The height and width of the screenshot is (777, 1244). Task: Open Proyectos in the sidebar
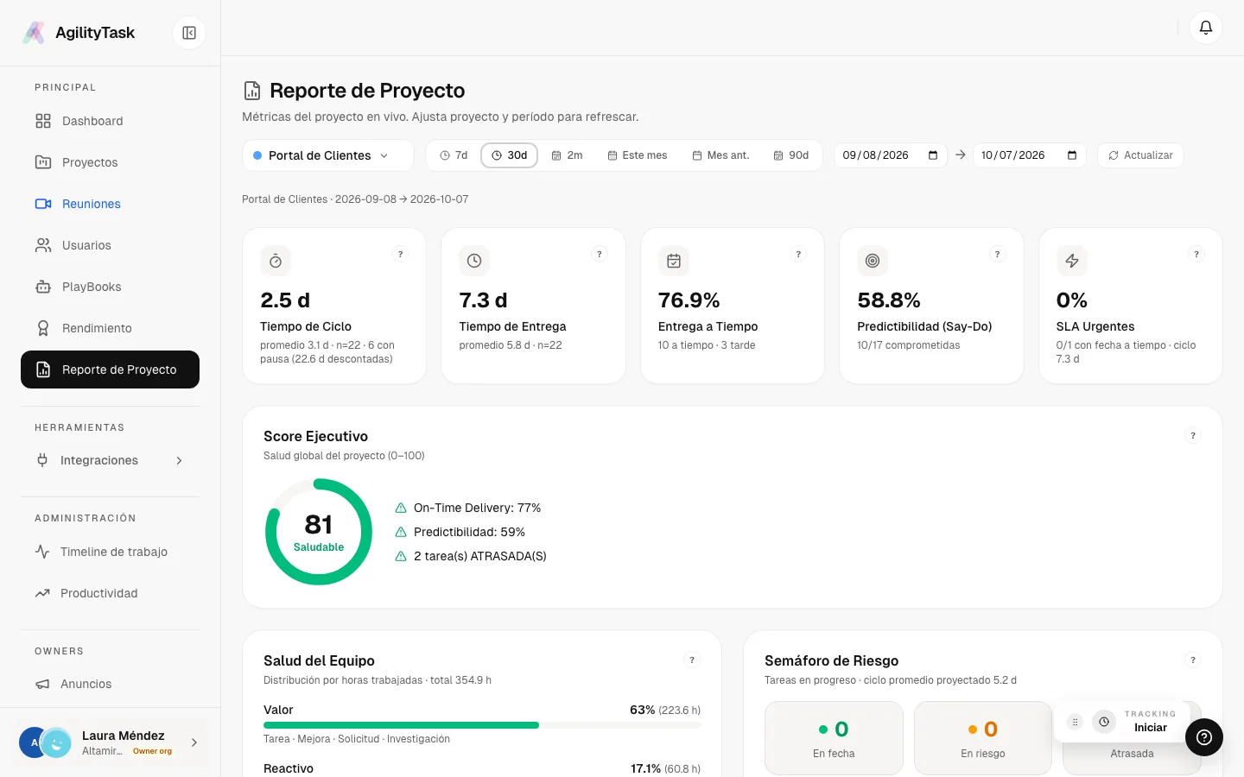pyautogui.click(x=110, y=162)
